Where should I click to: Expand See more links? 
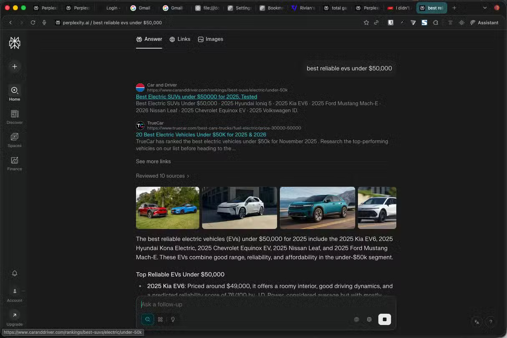(153, 161)
